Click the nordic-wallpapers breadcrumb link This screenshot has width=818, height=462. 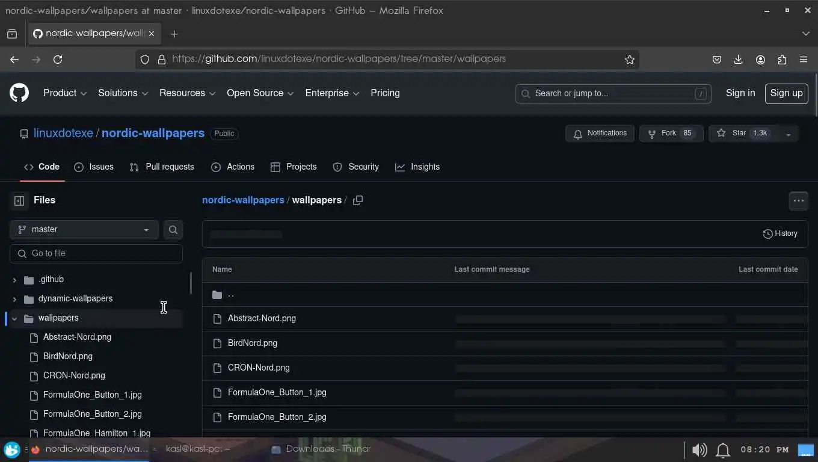point(243,200)
